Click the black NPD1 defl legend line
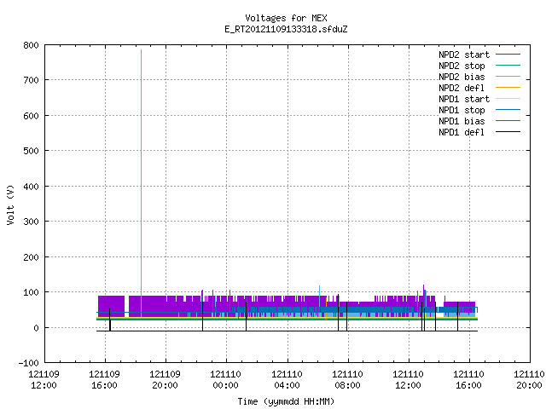546x409 pixels. coord(508,132)
